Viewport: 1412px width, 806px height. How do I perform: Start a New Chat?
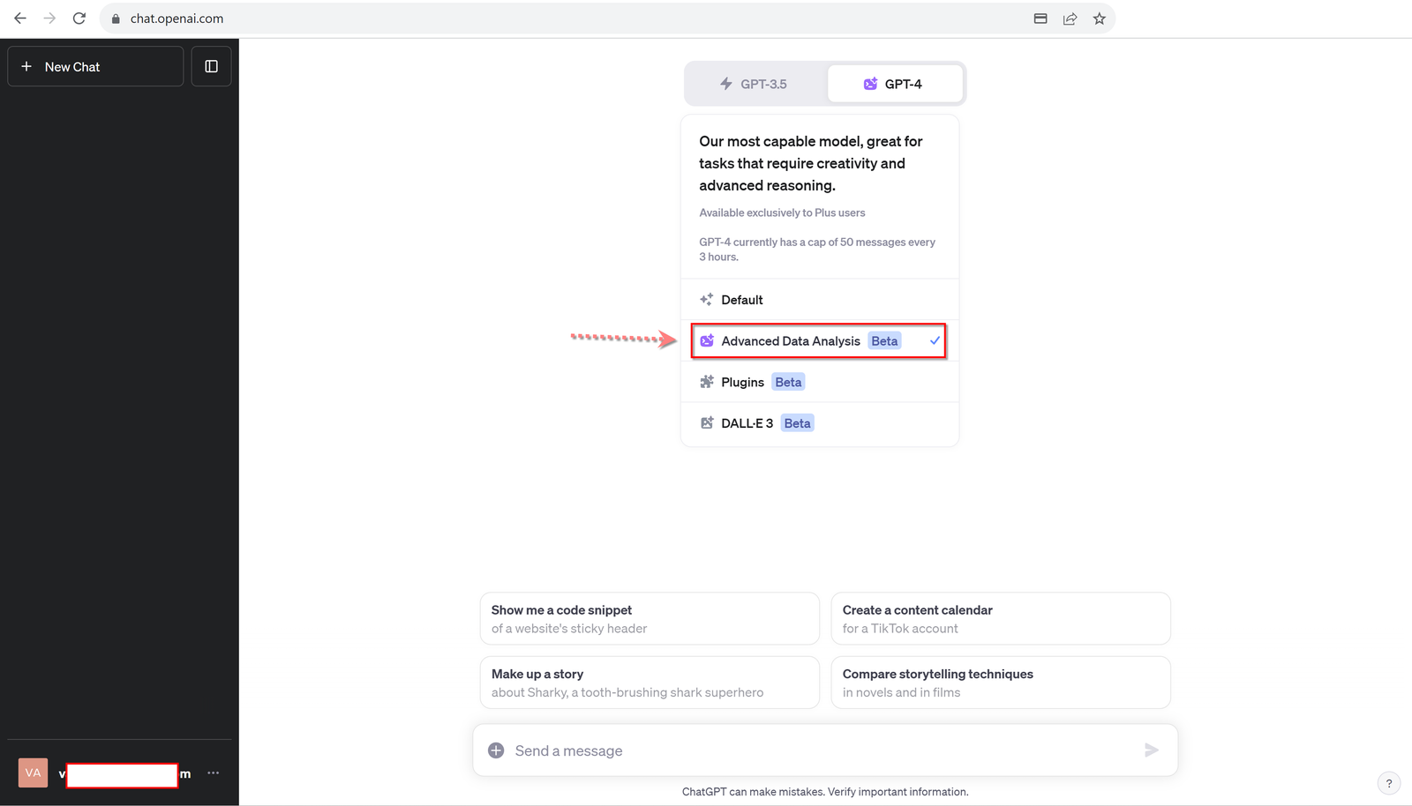tap(95, 66)
